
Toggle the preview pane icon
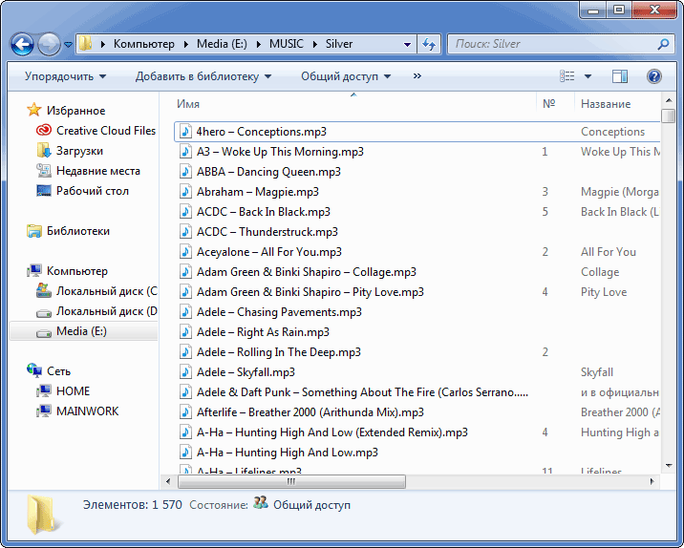(620, 76)
